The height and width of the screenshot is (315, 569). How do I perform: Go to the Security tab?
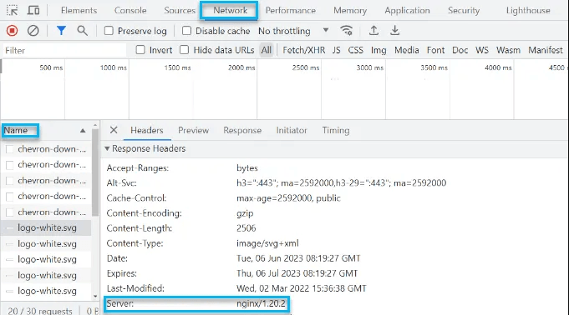[464, 11]
